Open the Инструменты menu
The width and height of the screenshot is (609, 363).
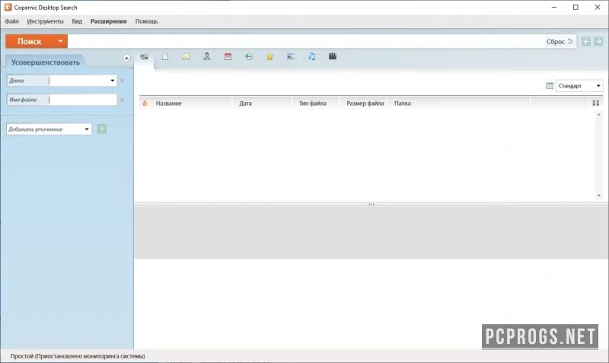(45, 21)
